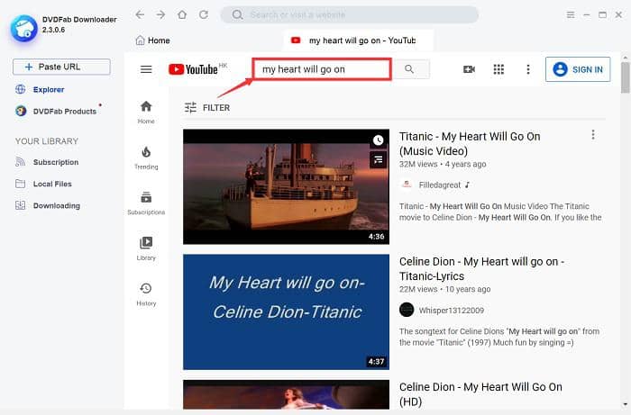Viewport: 631px width, 415px height.
Task: Click the browser forward arrow
Action: [x=161, y=15]
